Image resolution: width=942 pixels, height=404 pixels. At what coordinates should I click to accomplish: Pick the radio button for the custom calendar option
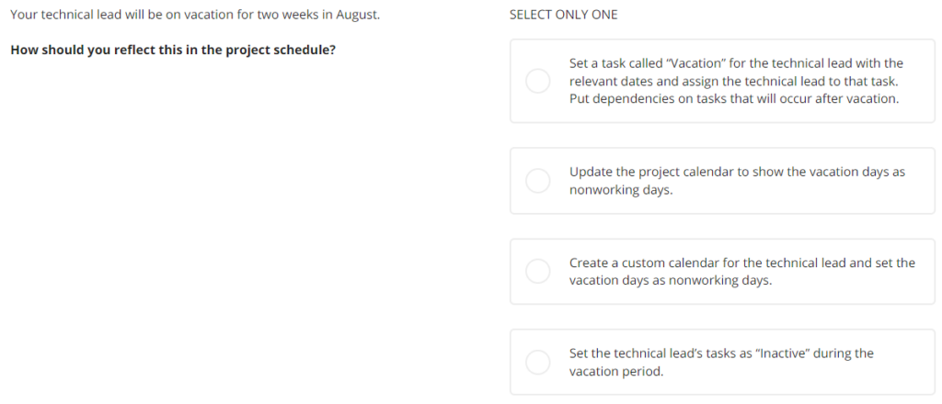coord(537,271)
